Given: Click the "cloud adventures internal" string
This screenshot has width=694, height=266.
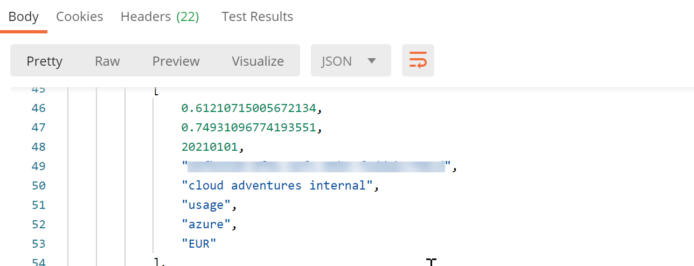Looking at the screenshot, I should (277, 186).
